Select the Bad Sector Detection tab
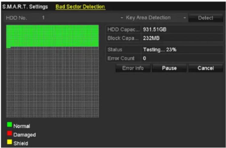 (80, 7)
